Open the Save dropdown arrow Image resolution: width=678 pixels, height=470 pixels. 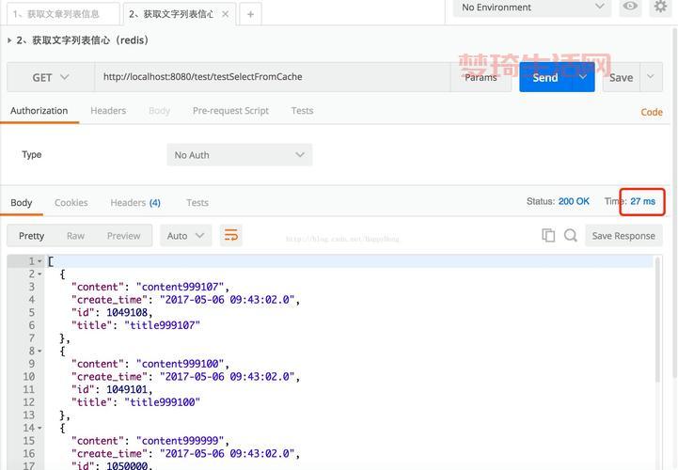[x=651, y=77]
